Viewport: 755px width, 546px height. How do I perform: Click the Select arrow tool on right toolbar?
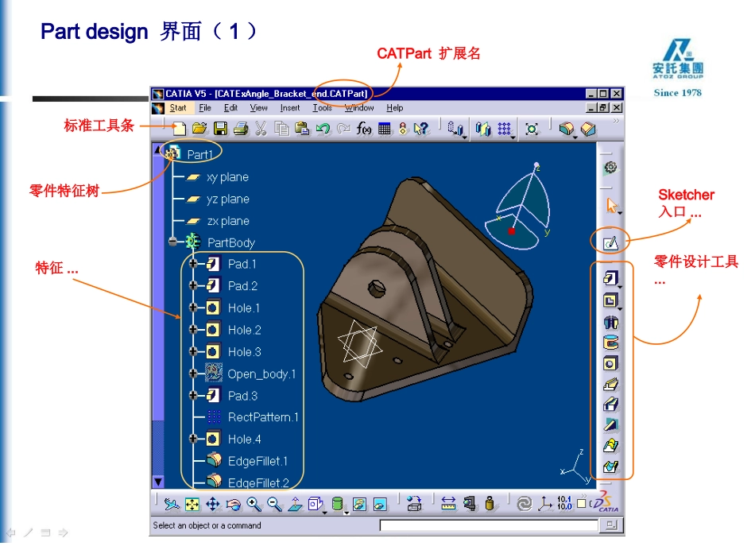pos(611,205)
